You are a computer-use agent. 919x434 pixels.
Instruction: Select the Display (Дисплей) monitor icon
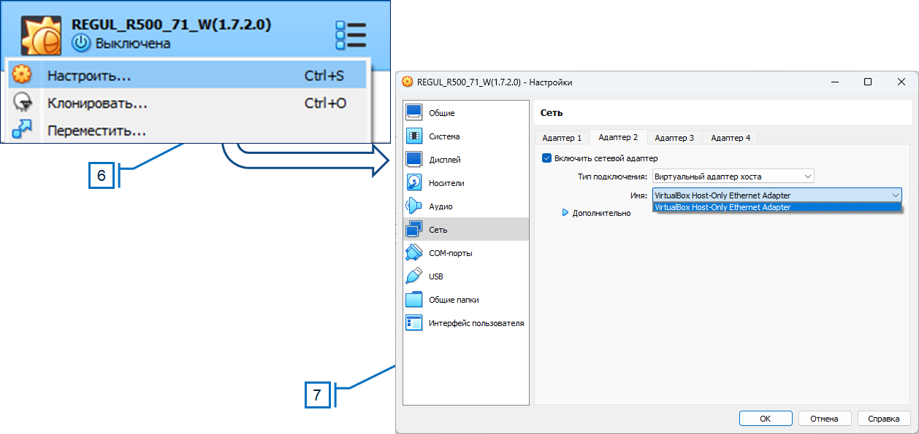tap(414, 160)
